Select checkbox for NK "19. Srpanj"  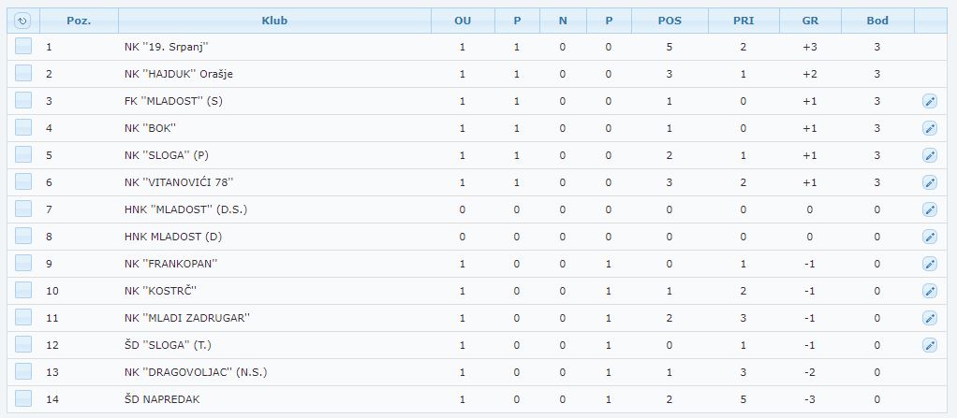23,47
